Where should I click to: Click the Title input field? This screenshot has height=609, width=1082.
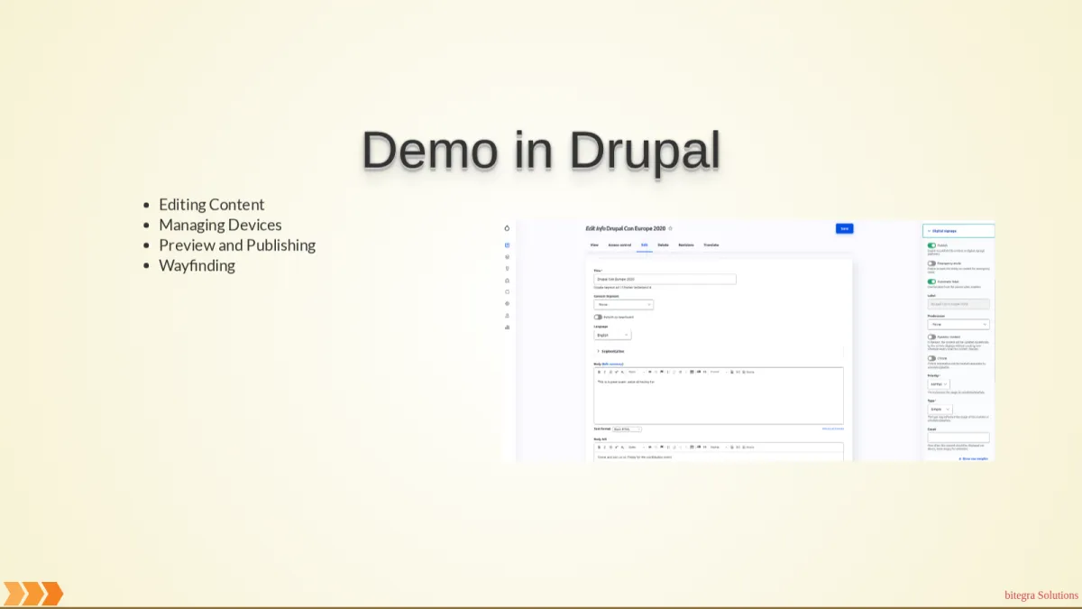(665, 280)
